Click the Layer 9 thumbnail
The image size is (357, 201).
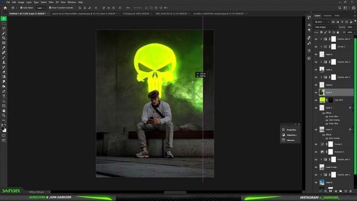[x=322, y=92]
